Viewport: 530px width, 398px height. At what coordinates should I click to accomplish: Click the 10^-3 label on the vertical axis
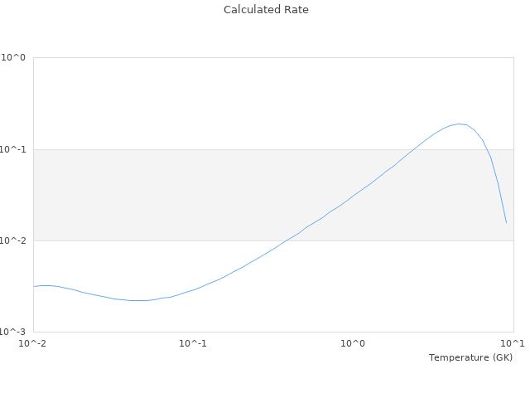(x=13, y=332)
